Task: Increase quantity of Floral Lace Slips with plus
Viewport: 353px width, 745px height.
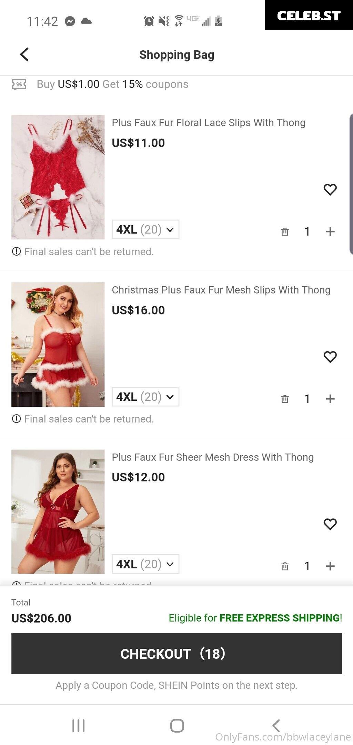Action: [330, 231]
